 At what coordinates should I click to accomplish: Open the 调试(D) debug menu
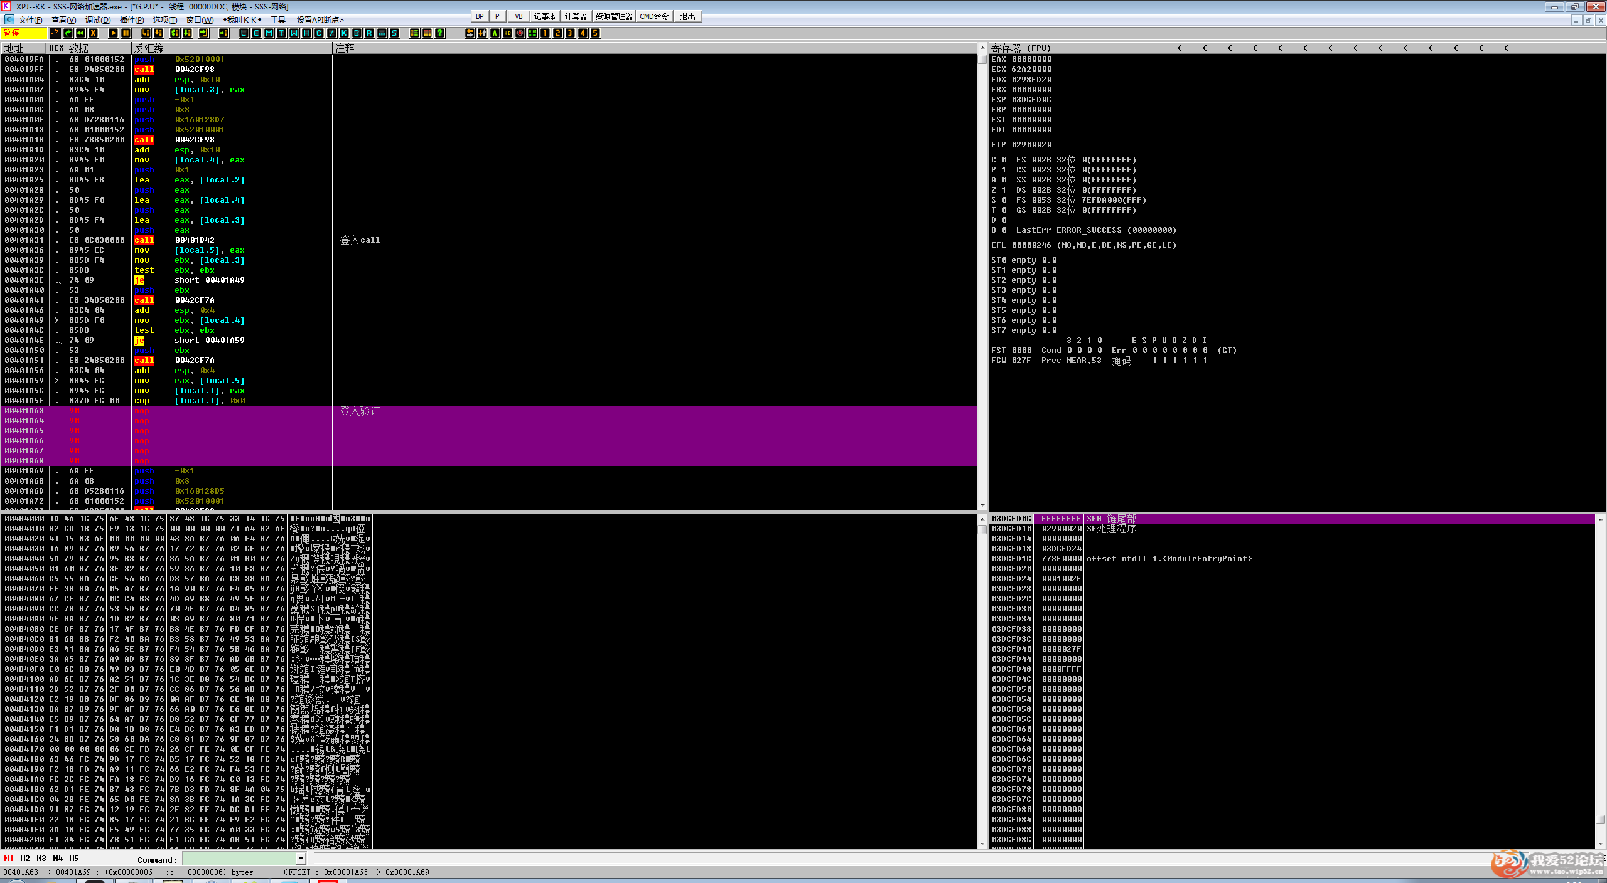(x=97, y=19)
